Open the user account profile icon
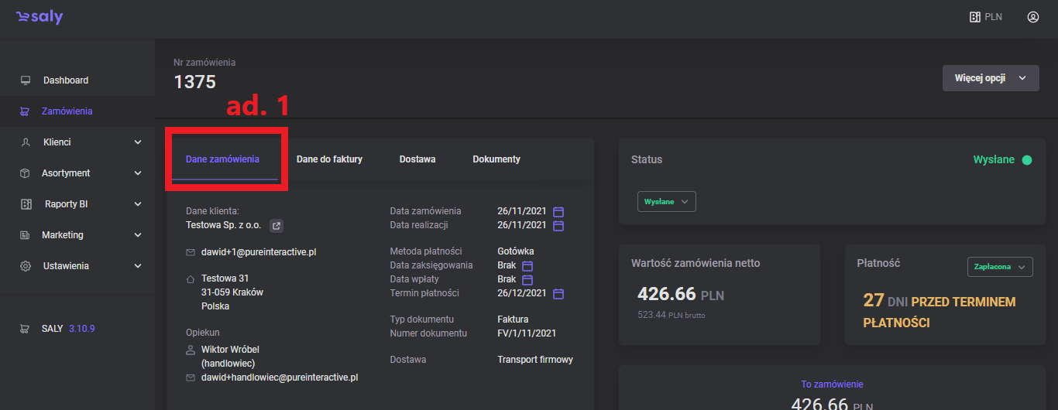 1032,16
